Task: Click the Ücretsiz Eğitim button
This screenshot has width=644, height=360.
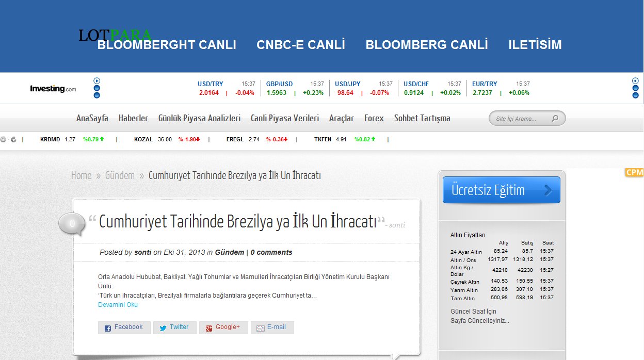Action: click(x=502, y=190)
